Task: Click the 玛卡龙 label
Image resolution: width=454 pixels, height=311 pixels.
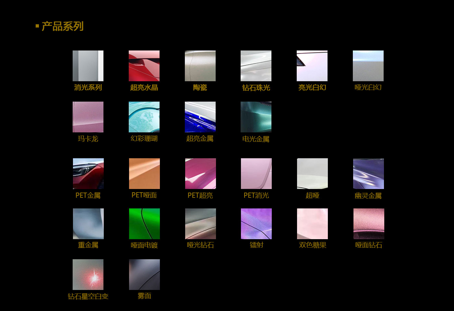Action: click(88, 139)
